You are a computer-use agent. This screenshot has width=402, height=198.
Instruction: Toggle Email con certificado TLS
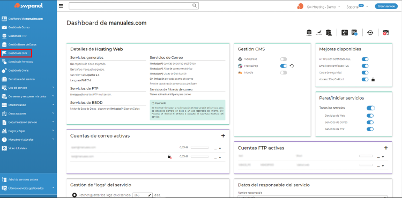[x=365, y=66]
